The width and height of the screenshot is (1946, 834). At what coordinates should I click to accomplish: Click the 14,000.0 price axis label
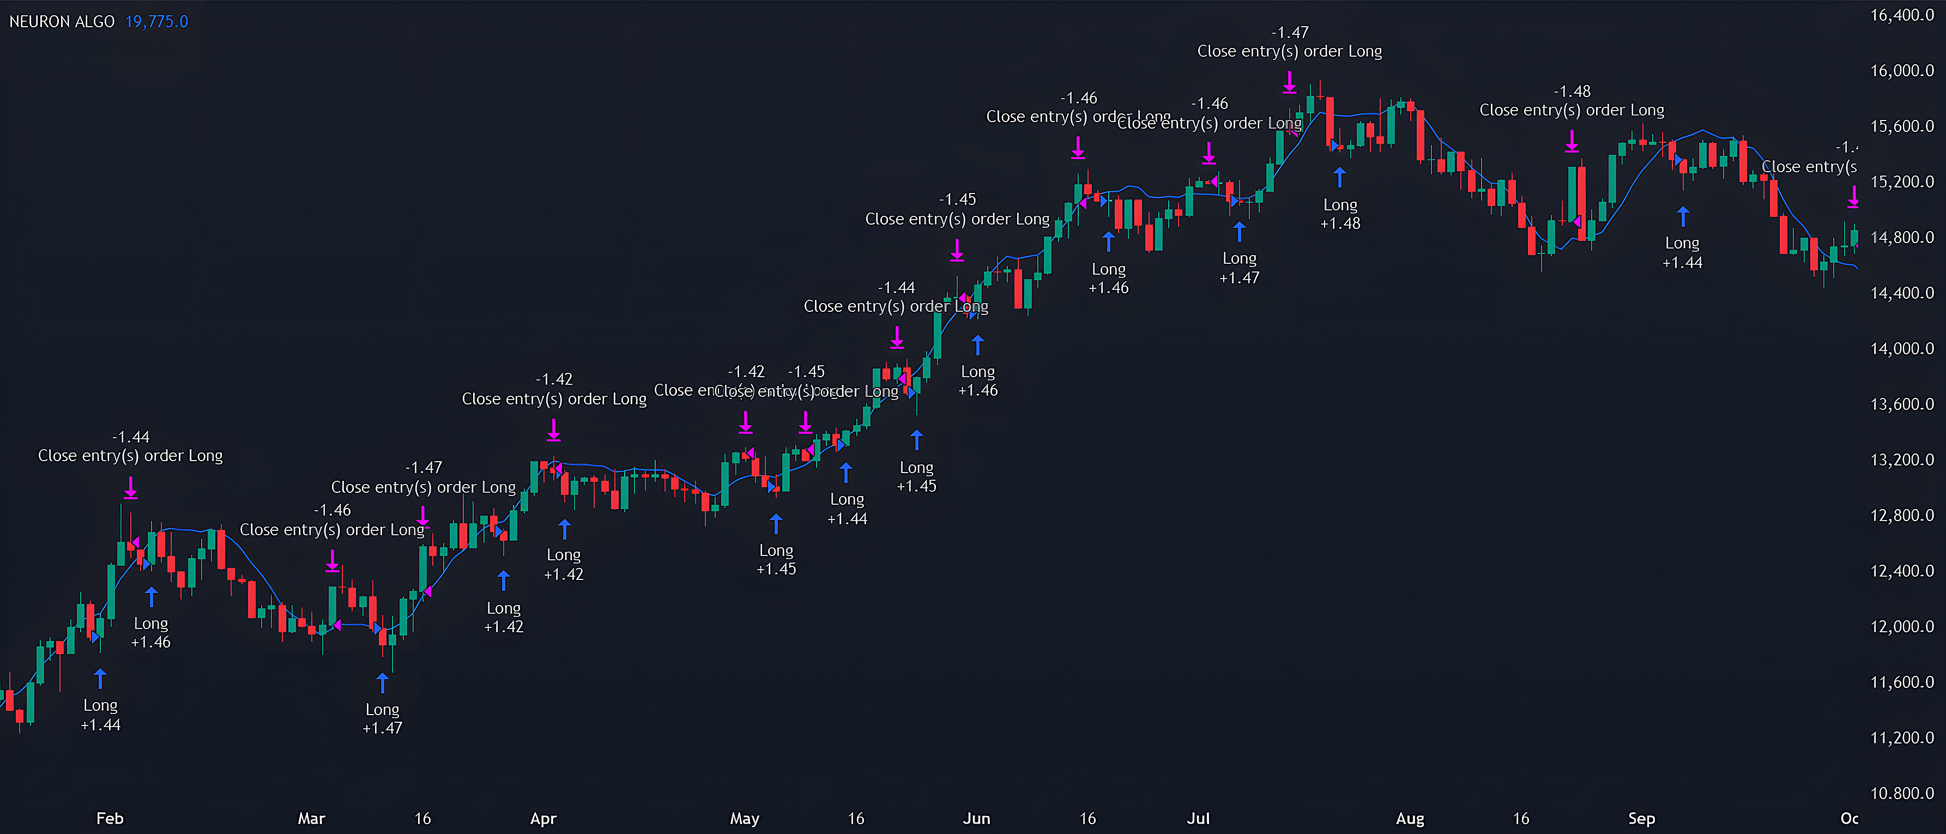1902,348
